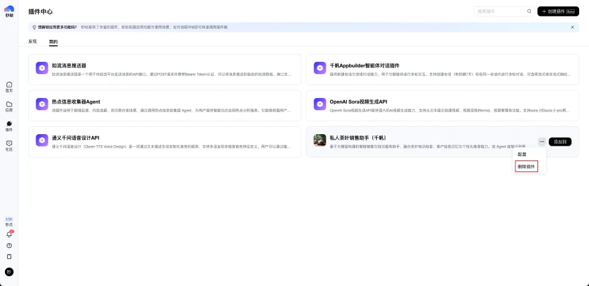Click the magnifier search icon
Viewport: 589px width, 286px height.
pyautogui.click(x=529, y=11)
